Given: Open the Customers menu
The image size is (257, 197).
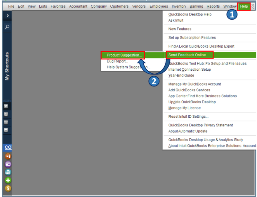Looking at the screenshot, I should (x=119, y=6).
